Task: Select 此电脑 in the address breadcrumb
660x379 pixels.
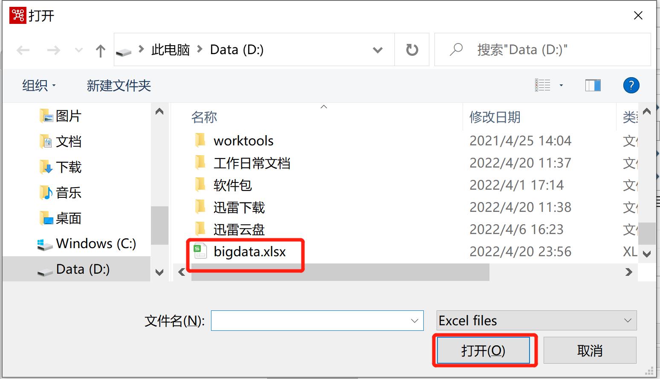Action: pyautogui.click(x=171, y=50)
